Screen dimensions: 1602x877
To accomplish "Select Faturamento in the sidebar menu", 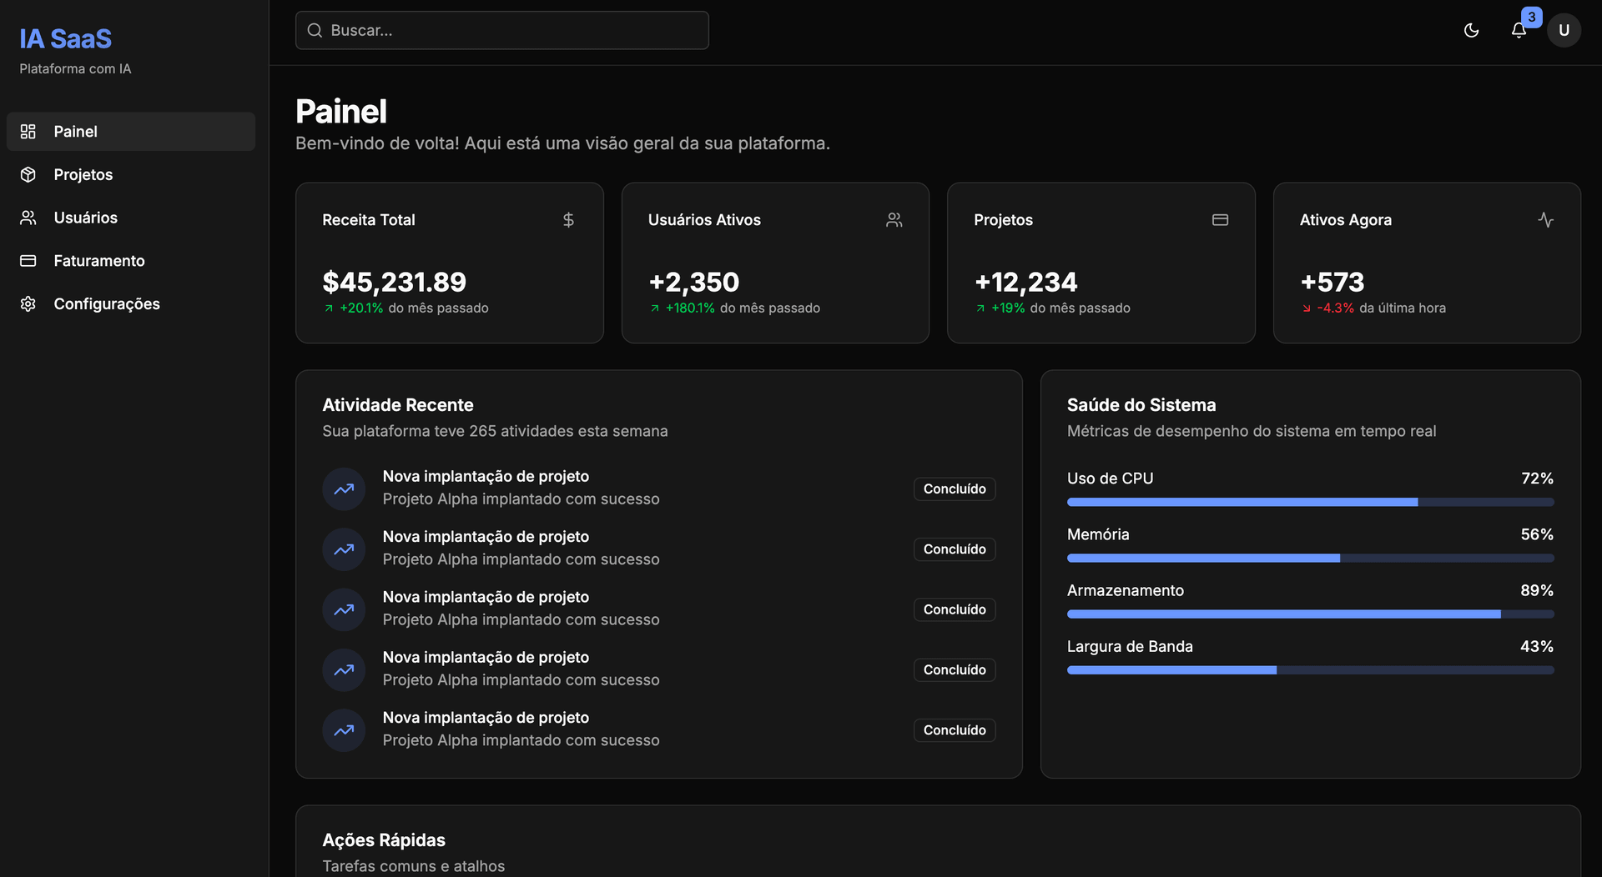I will tap(99, 260).
